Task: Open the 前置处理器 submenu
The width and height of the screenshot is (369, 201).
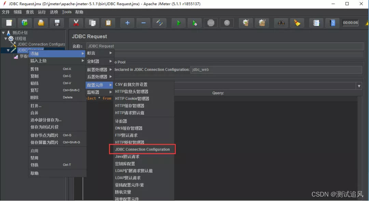Action: tap(99, 70)
